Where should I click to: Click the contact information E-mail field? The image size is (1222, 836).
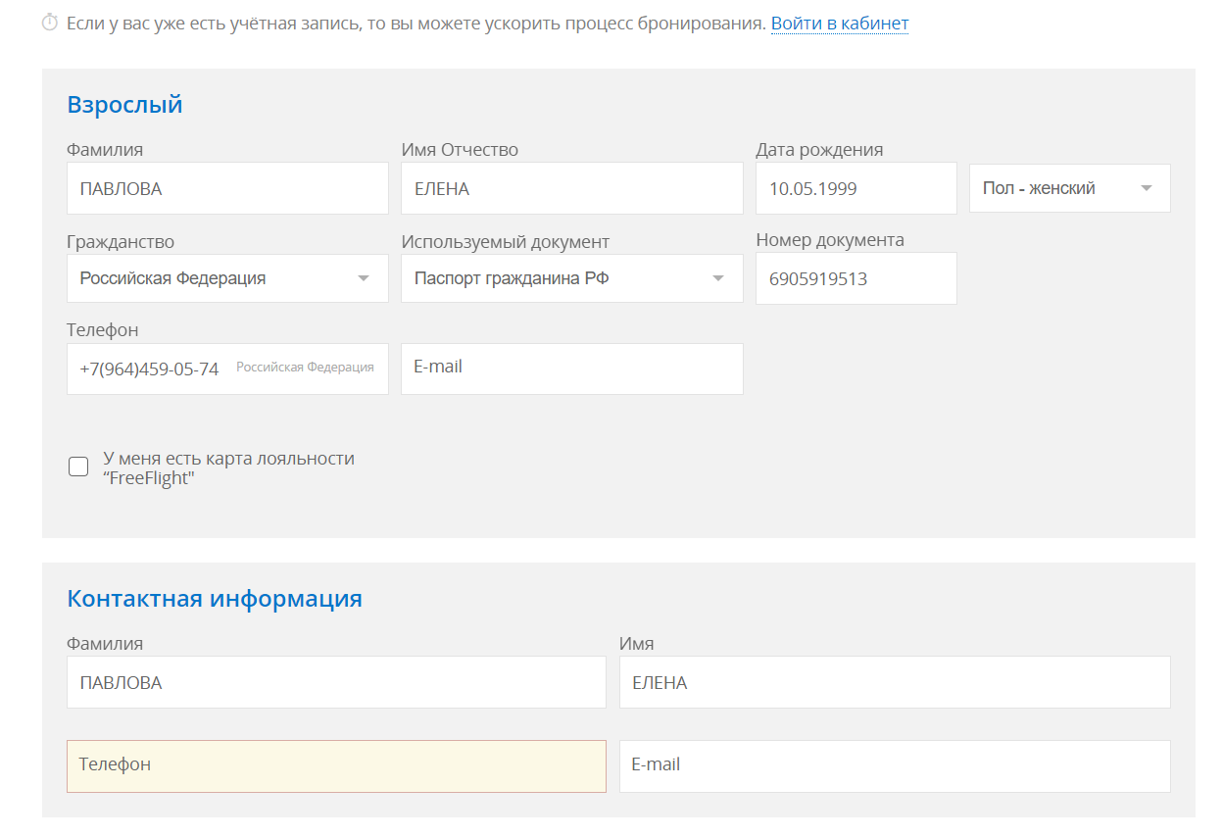pos(894,765)
